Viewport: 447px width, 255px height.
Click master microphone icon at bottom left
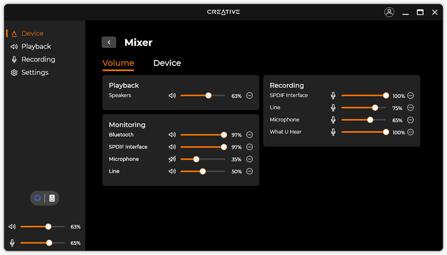12,243
